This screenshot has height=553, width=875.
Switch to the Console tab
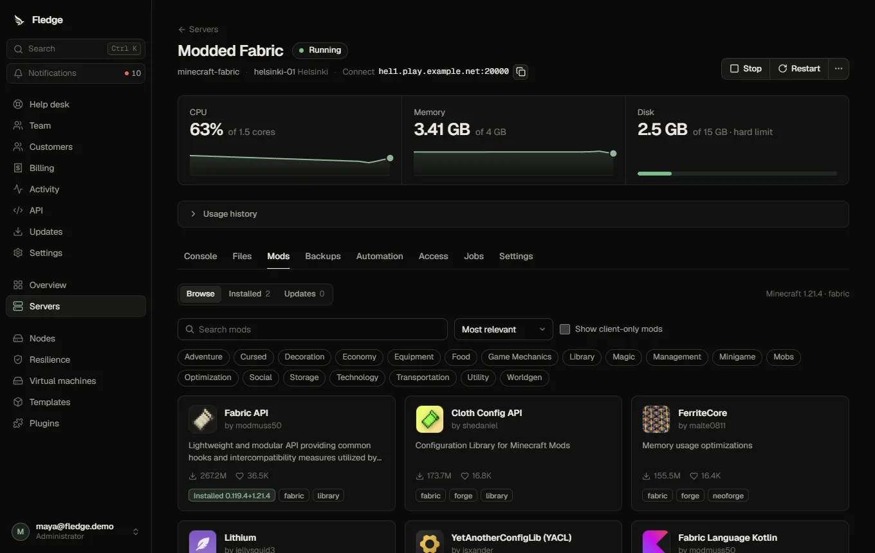201,256
